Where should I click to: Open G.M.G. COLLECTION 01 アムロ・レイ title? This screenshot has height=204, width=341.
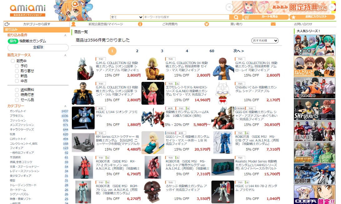click(x=256, y=66)
